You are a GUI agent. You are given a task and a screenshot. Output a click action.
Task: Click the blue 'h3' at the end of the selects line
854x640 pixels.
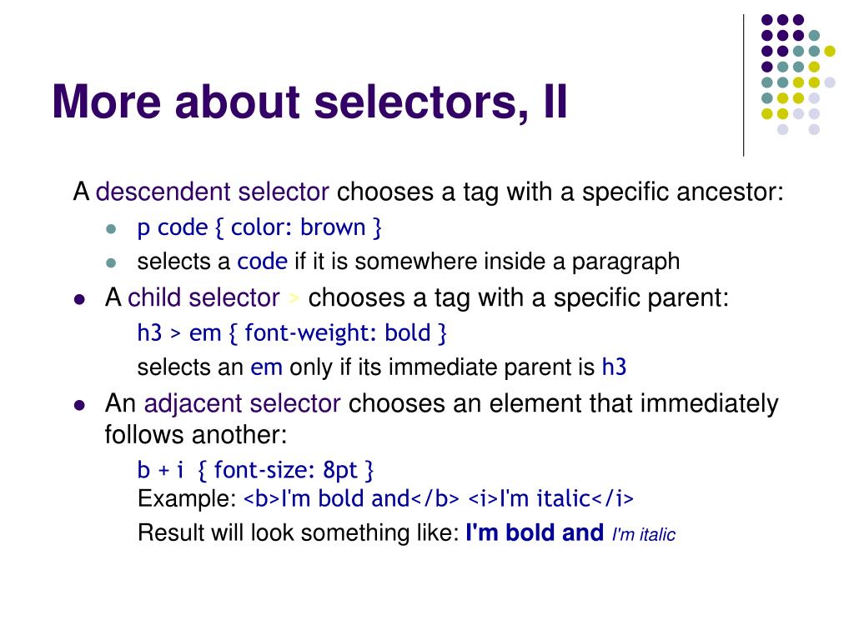[615, 367]
